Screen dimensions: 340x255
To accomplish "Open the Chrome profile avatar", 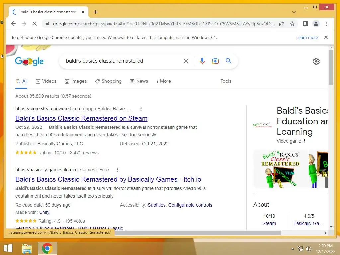I will [316, 24].
